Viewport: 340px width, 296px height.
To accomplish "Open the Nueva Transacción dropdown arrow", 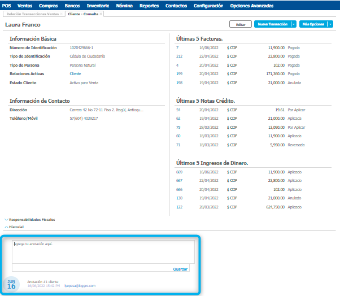I will [293, 24].
